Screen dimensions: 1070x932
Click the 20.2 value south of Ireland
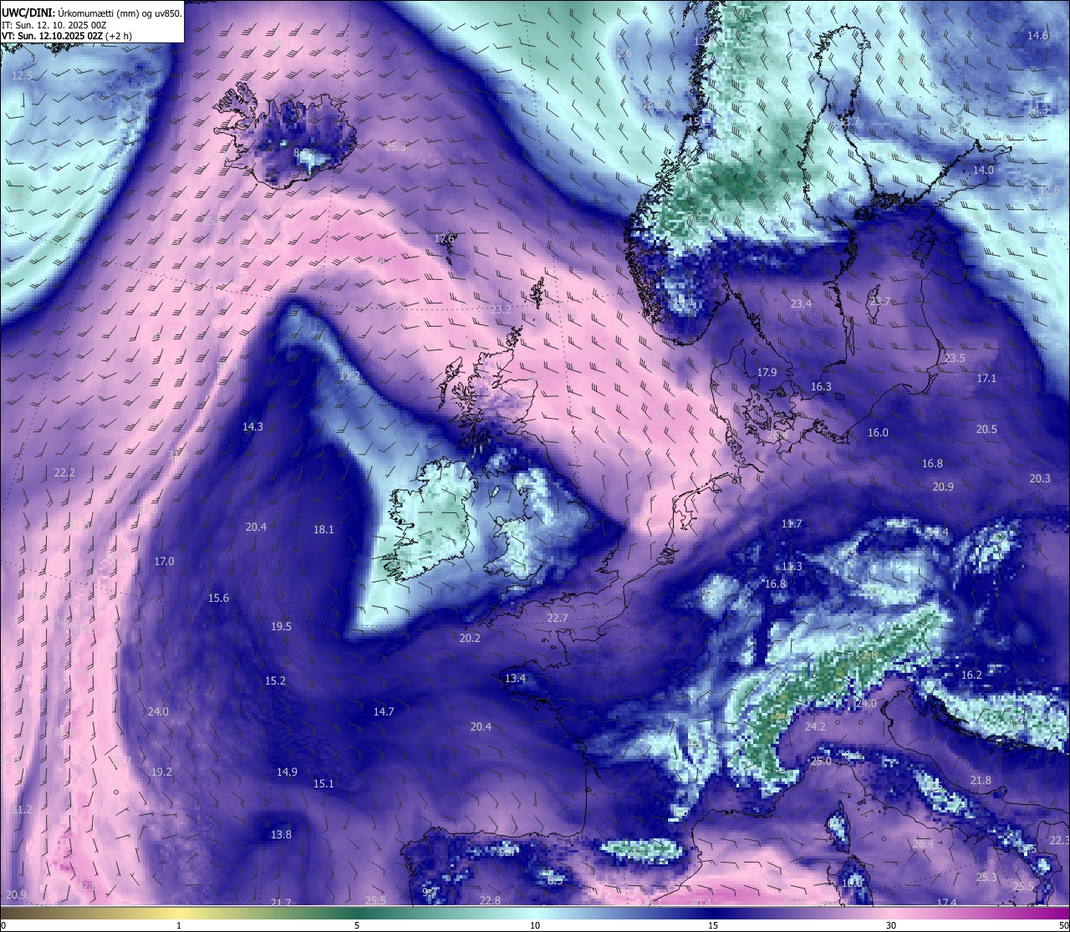[x=470, y=638]
